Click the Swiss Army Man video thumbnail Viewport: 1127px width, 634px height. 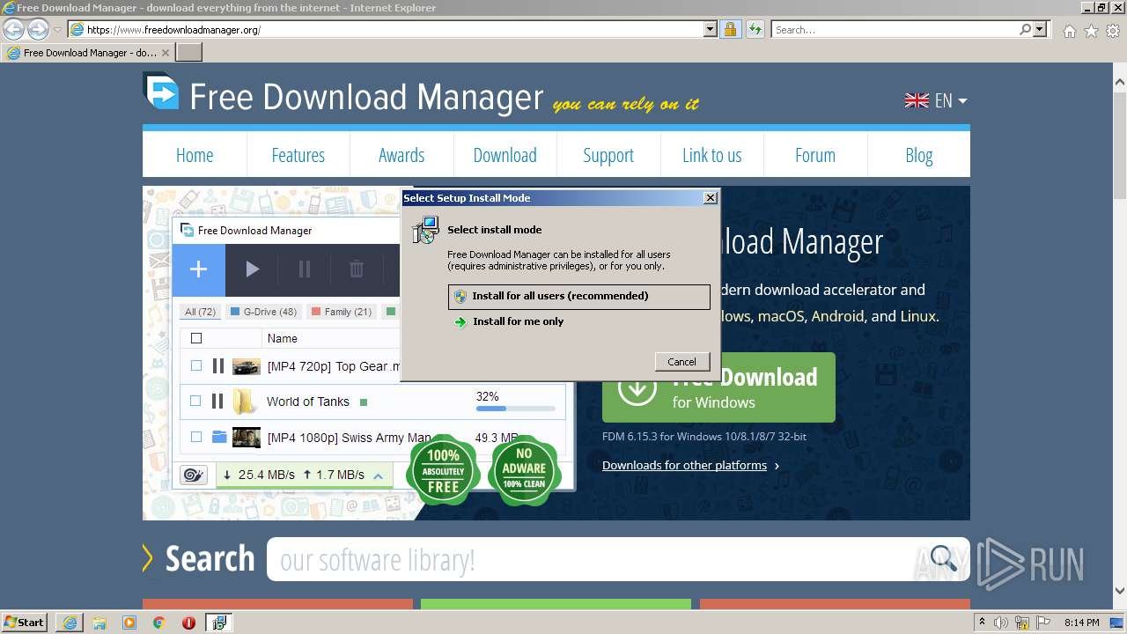click(247, 437)
